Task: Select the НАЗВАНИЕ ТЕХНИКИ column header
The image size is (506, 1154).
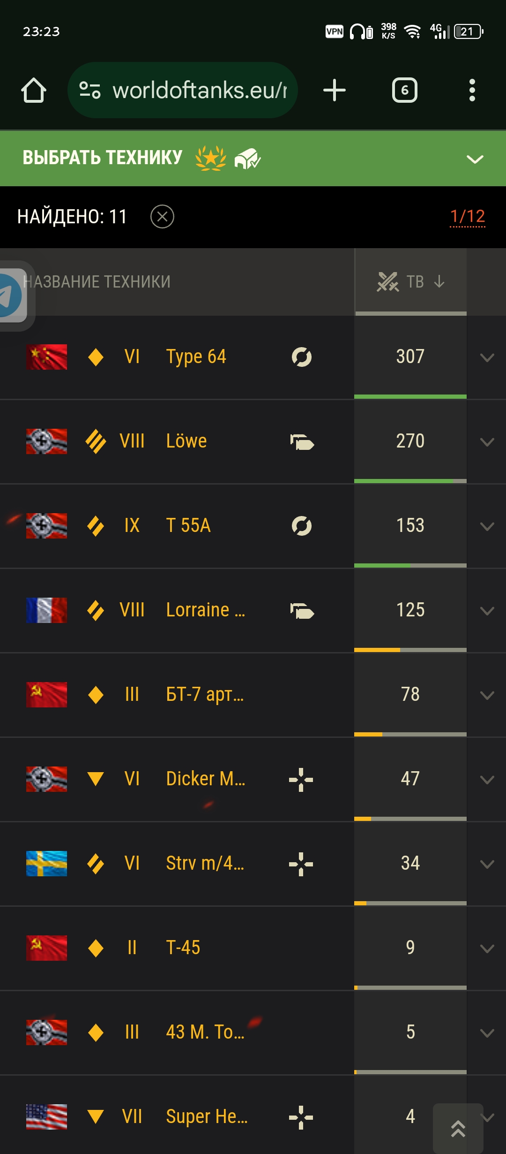Action: click(97, 281)
